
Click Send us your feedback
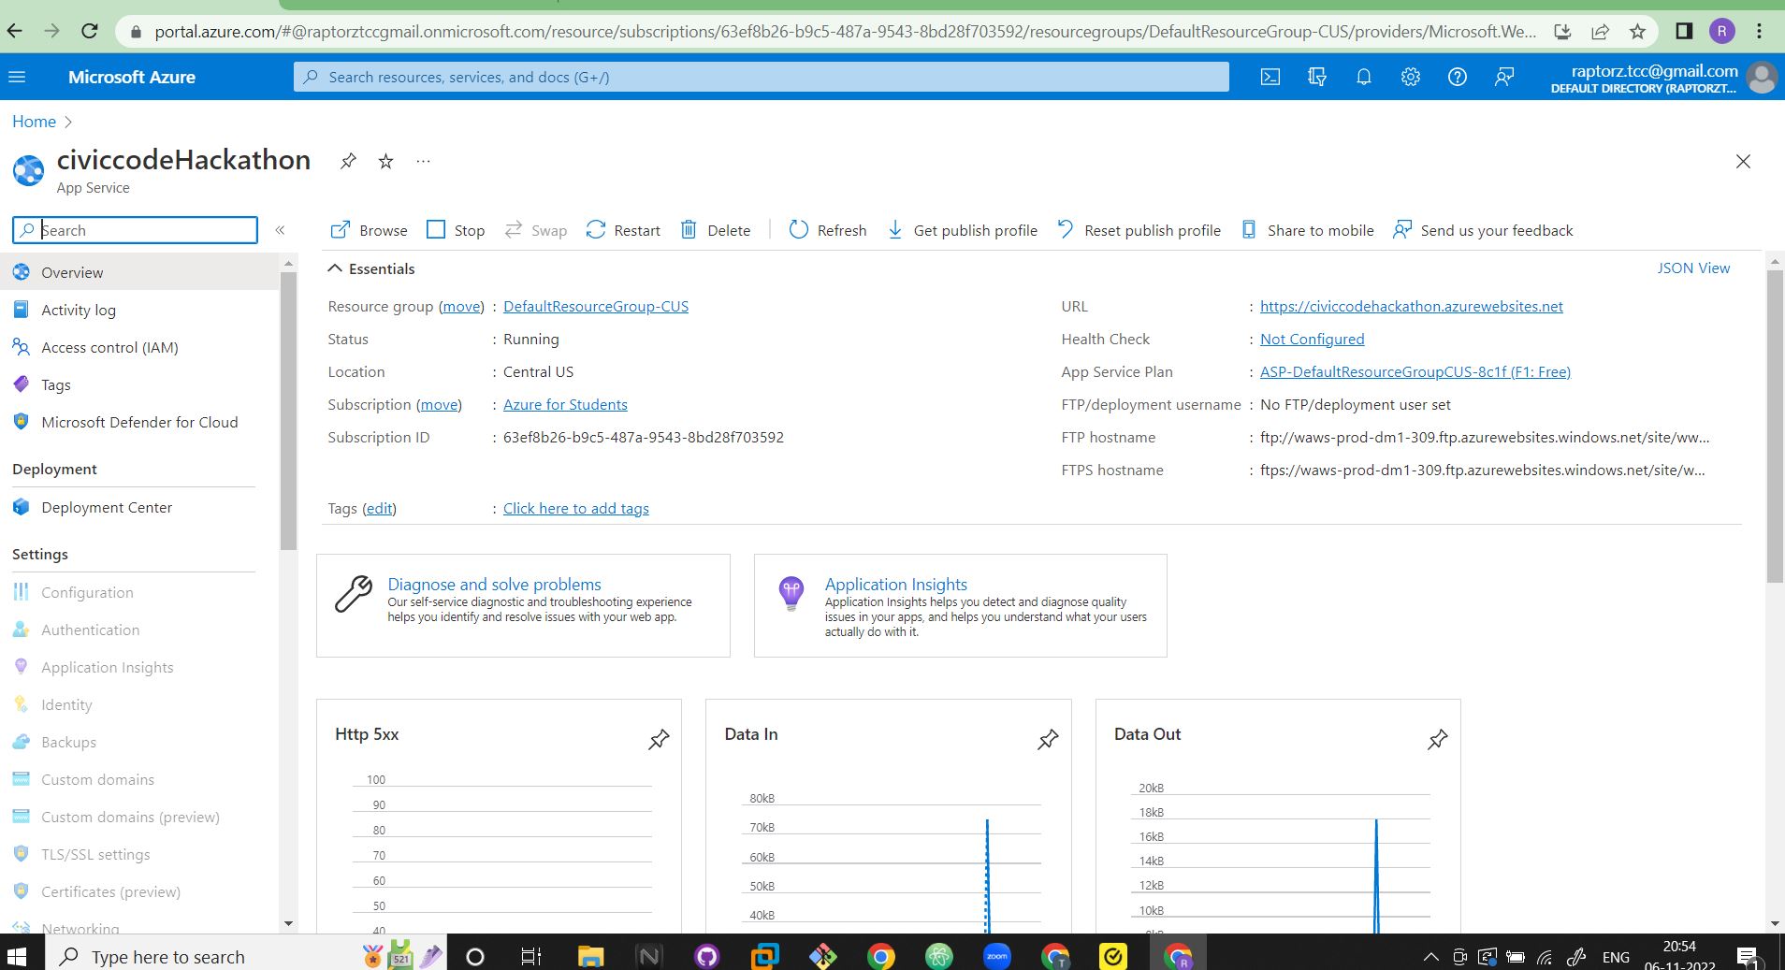[1483, 230]
